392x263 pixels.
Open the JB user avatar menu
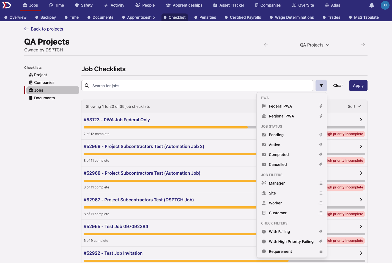click(x=385, y=5)
